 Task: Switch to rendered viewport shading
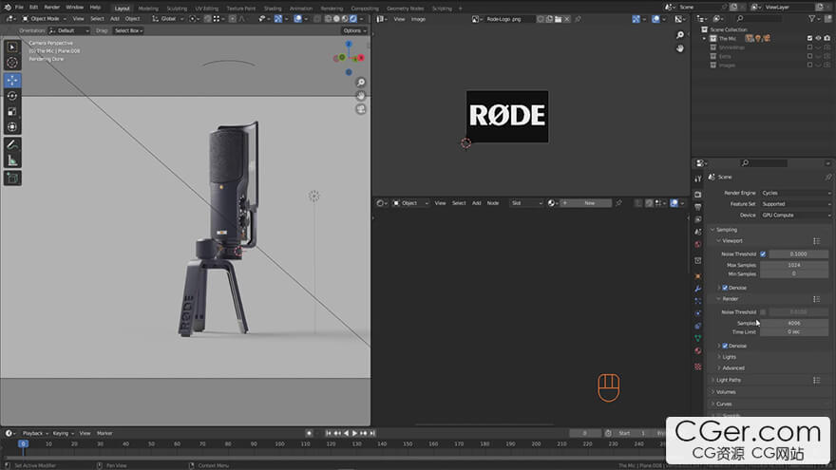point(353,19)
